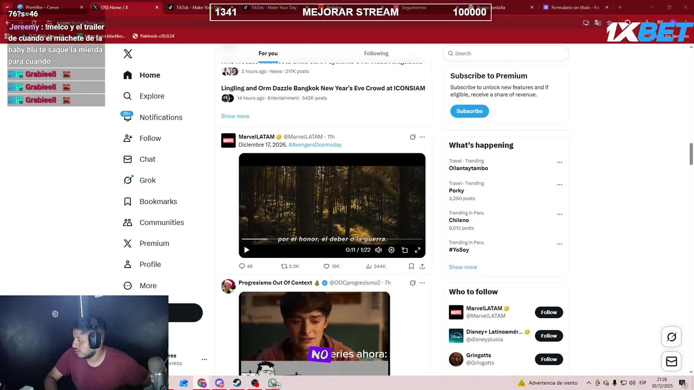Screen dimensions: 694x390
Task: Open Chrome from the taskbar
Action: pos(202,383)
